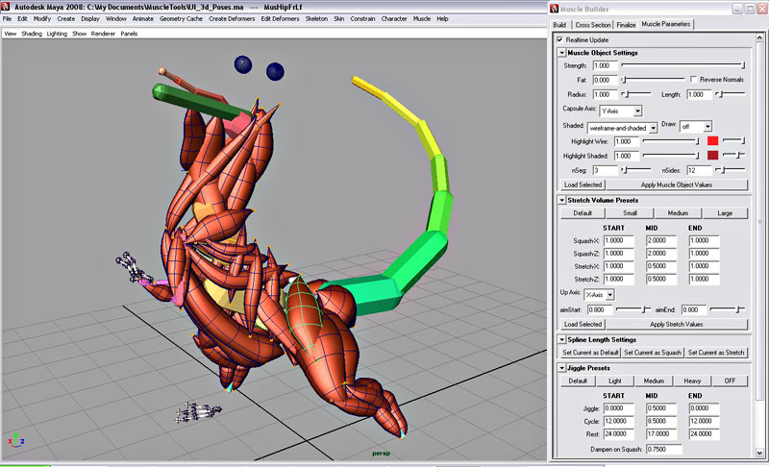769x467 pixels.
Task: Click Set Current as Default button
Action: point(590,353)
